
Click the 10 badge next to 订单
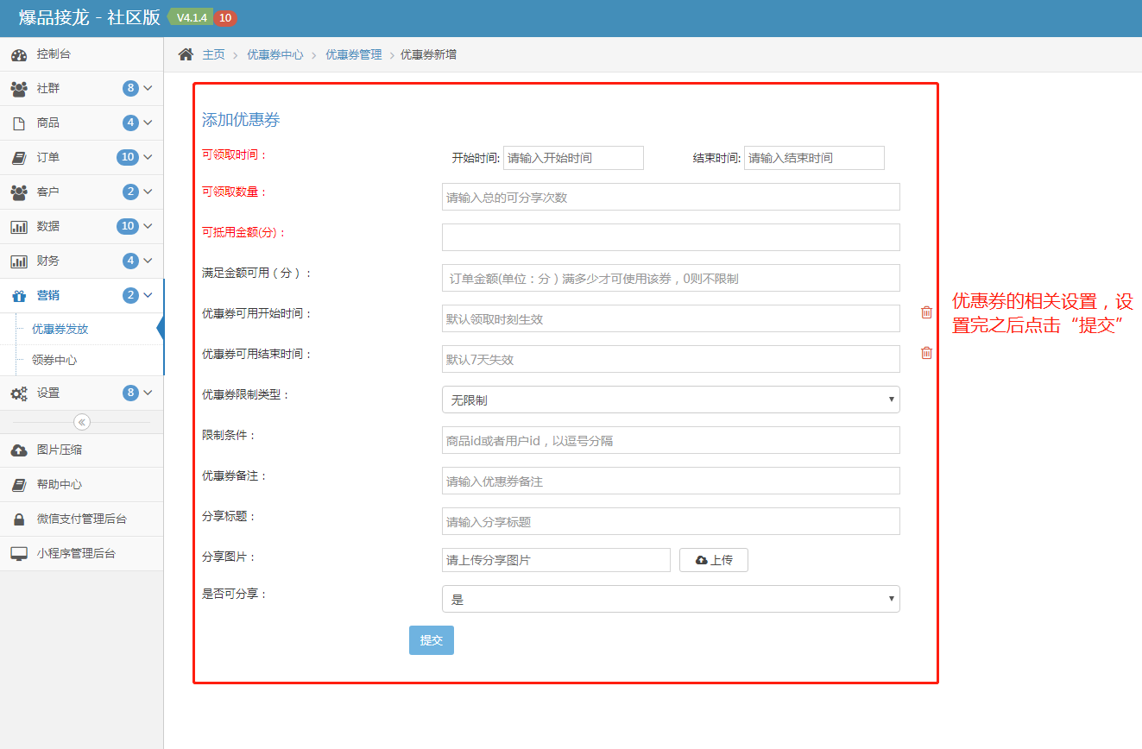(x=128, y=157)
